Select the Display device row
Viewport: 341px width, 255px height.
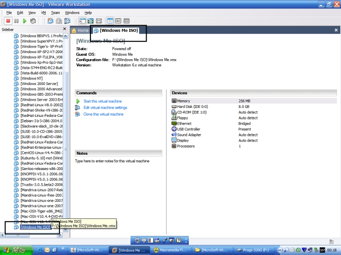pyautogui.click(x=254, y=140)
